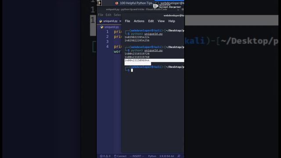The height and width of the screenshot is (158, 281).
Task: Click the feedback icon in the status bar
Action: tap(179, 156)
